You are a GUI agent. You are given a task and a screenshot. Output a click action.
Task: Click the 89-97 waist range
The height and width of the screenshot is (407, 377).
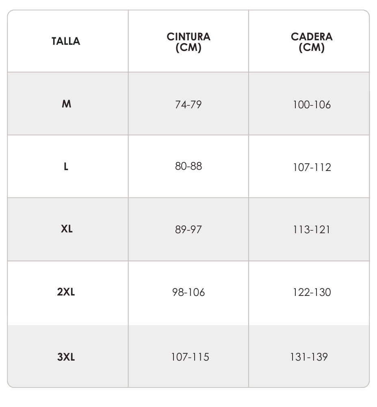[x=188, y=230]
